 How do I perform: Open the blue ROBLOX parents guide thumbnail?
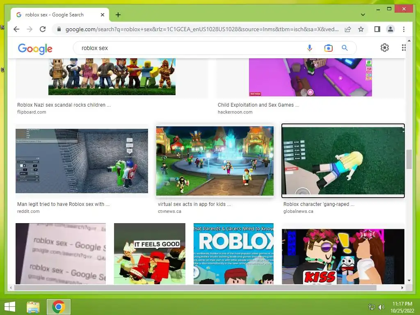point(233,253)
